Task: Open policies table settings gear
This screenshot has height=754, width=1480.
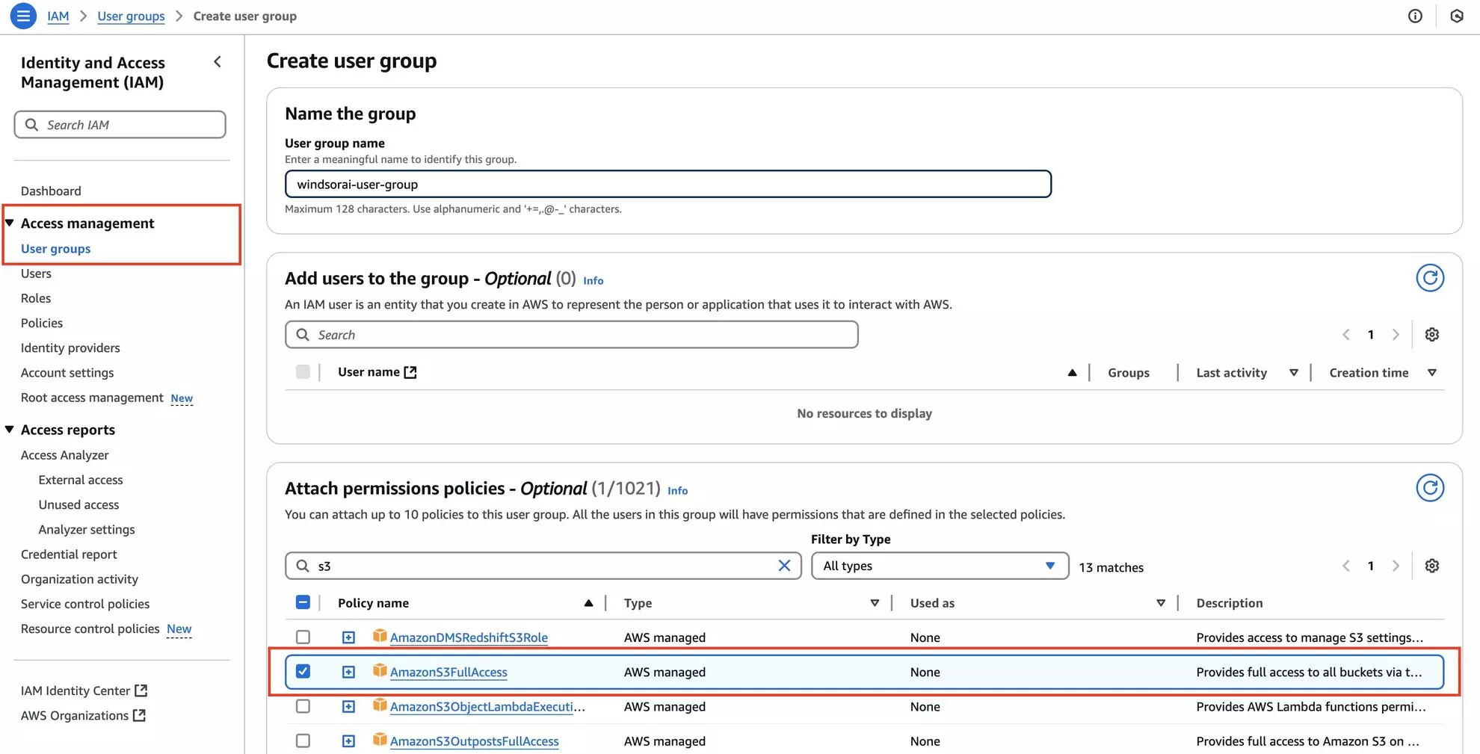Action: coord(1432,566)
